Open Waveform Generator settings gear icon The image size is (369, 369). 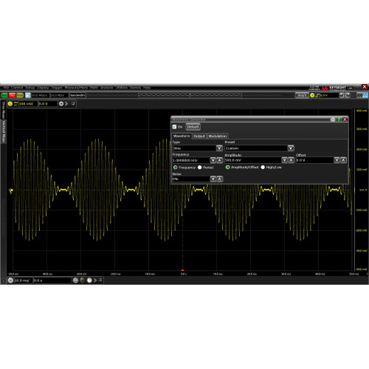click(333, 120)
